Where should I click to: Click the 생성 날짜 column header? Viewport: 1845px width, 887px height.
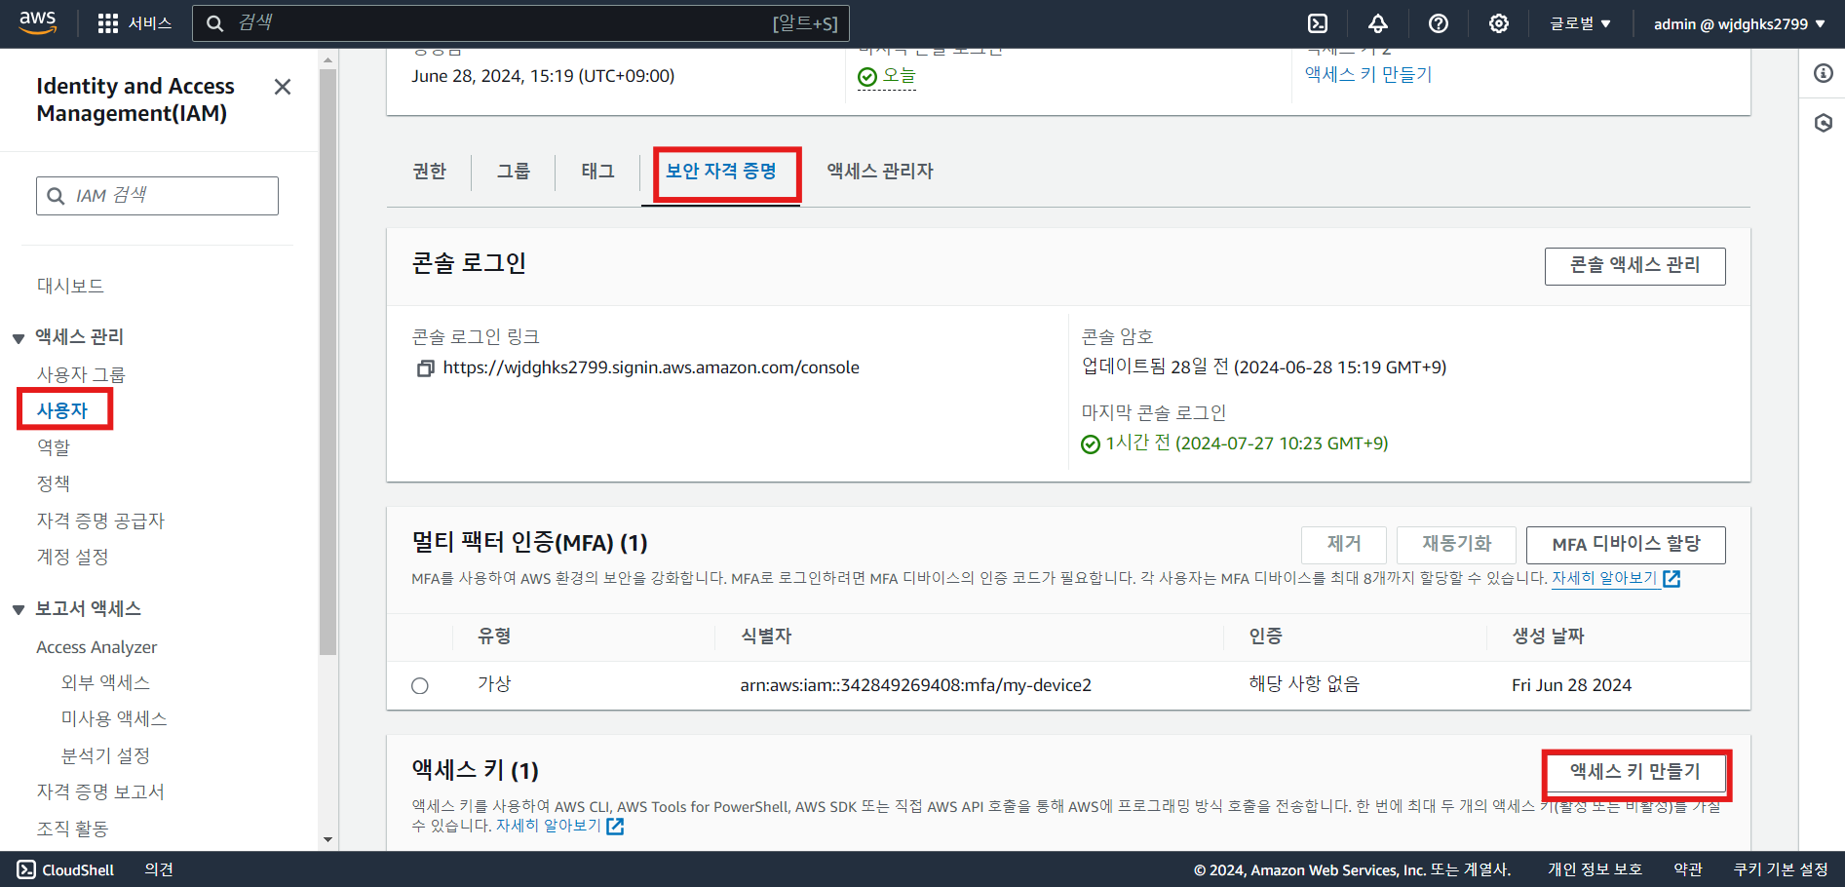click(x=1548, y=636)
